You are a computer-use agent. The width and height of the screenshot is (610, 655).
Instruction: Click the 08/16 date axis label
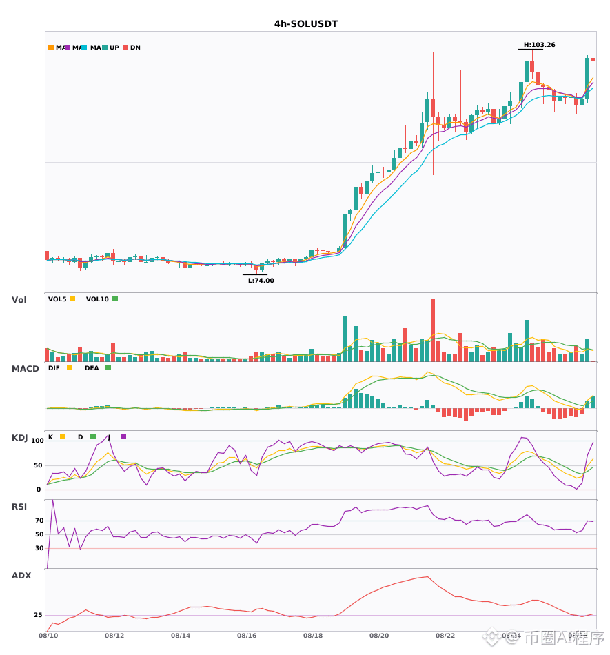pyautogui.click(x=247, y=636)
